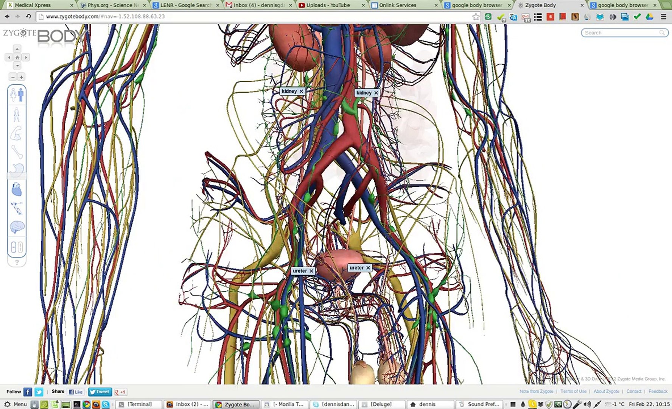Remove the left kidney label

click(x=301, y=91)
